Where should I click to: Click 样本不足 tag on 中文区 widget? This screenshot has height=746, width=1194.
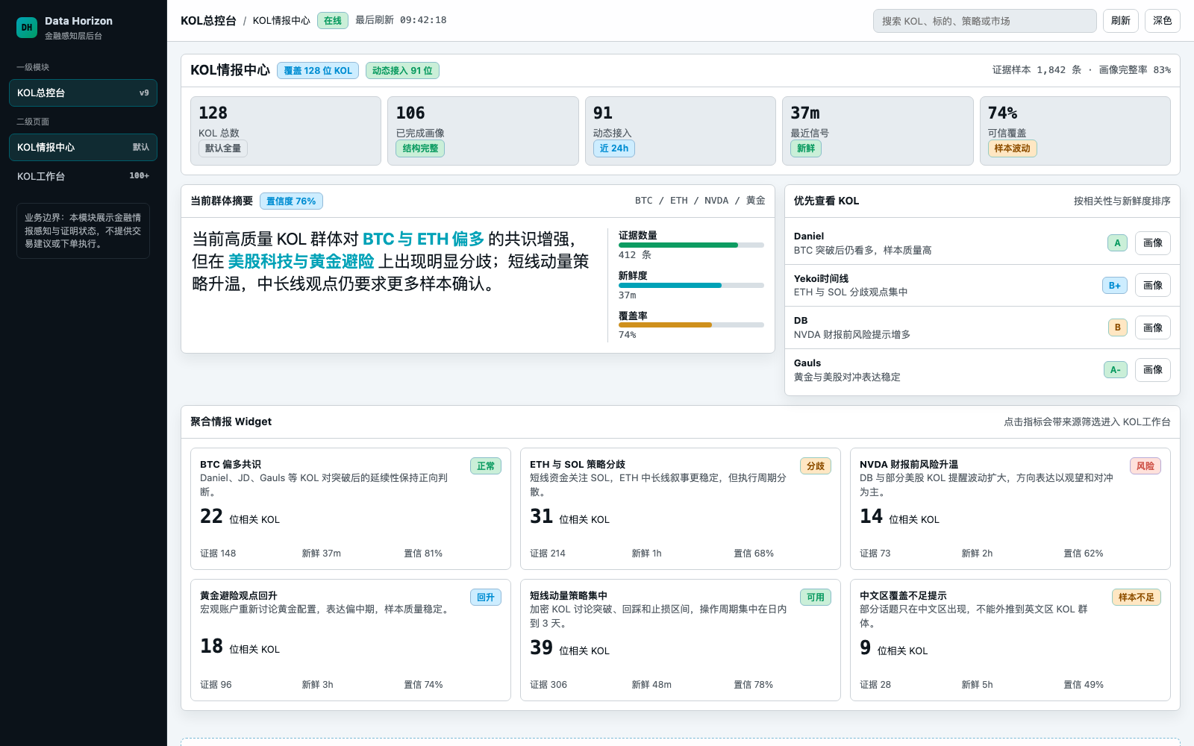[1136, 598]
